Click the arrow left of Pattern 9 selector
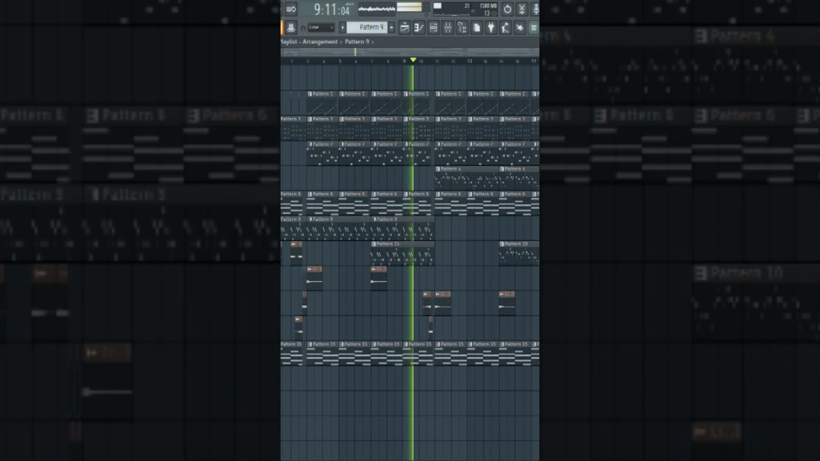 pos(343,28)
